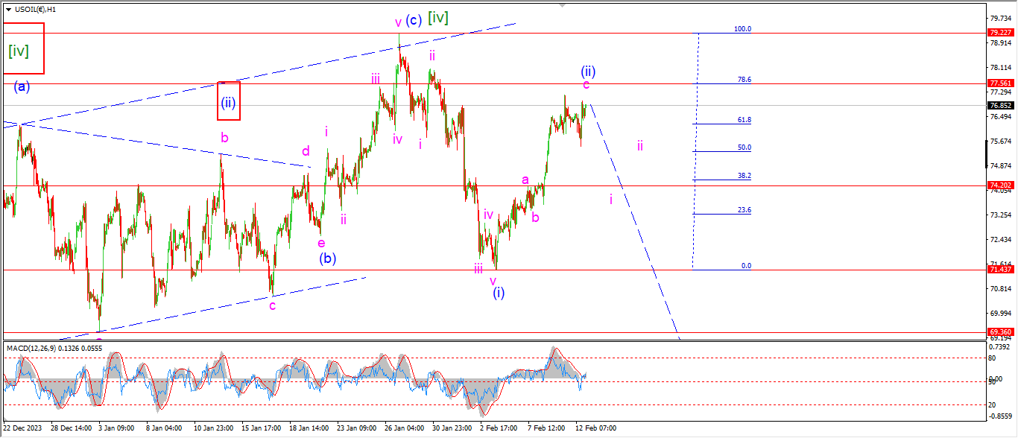This screenshot has width=1018, height=438.
Task: Select the green [iv] label near the peak
Action: point(437,18)
